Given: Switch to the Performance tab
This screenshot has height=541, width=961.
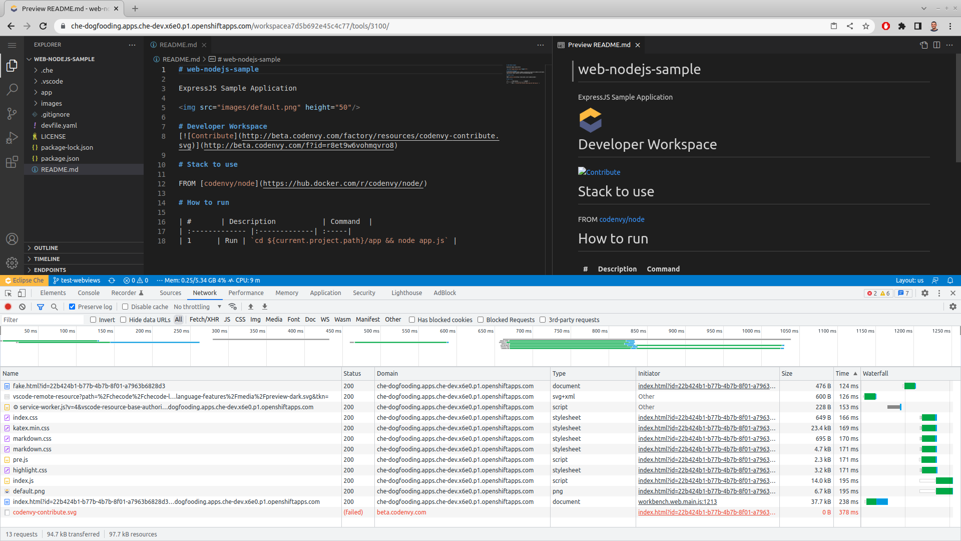Looking at the screenshot, I should pyautogui.click(x=246, y=293).
